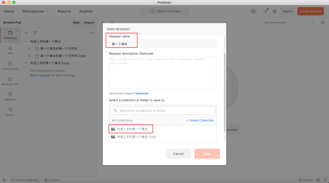Click Search for a collection or folder field

[x=163, y=111]
